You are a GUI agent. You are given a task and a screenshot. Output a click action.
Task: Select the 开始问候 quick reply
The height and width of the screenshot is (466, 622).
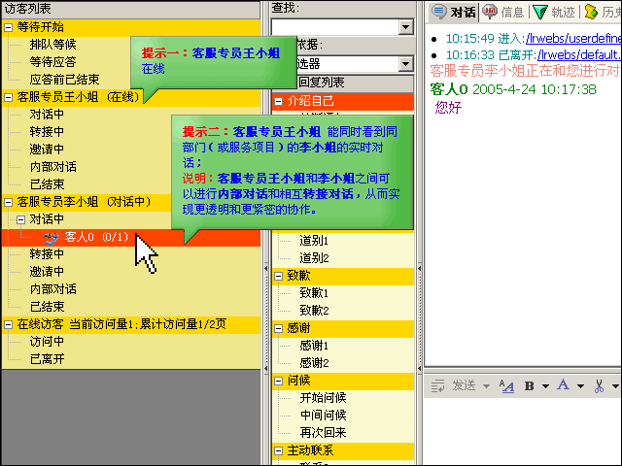pyautogui.click(x=323, y=398)
